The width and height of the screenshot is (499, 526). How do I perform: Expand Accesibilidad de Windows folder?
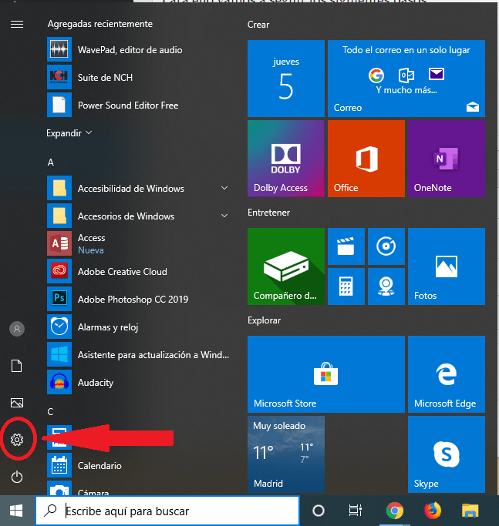click(139, 188)
